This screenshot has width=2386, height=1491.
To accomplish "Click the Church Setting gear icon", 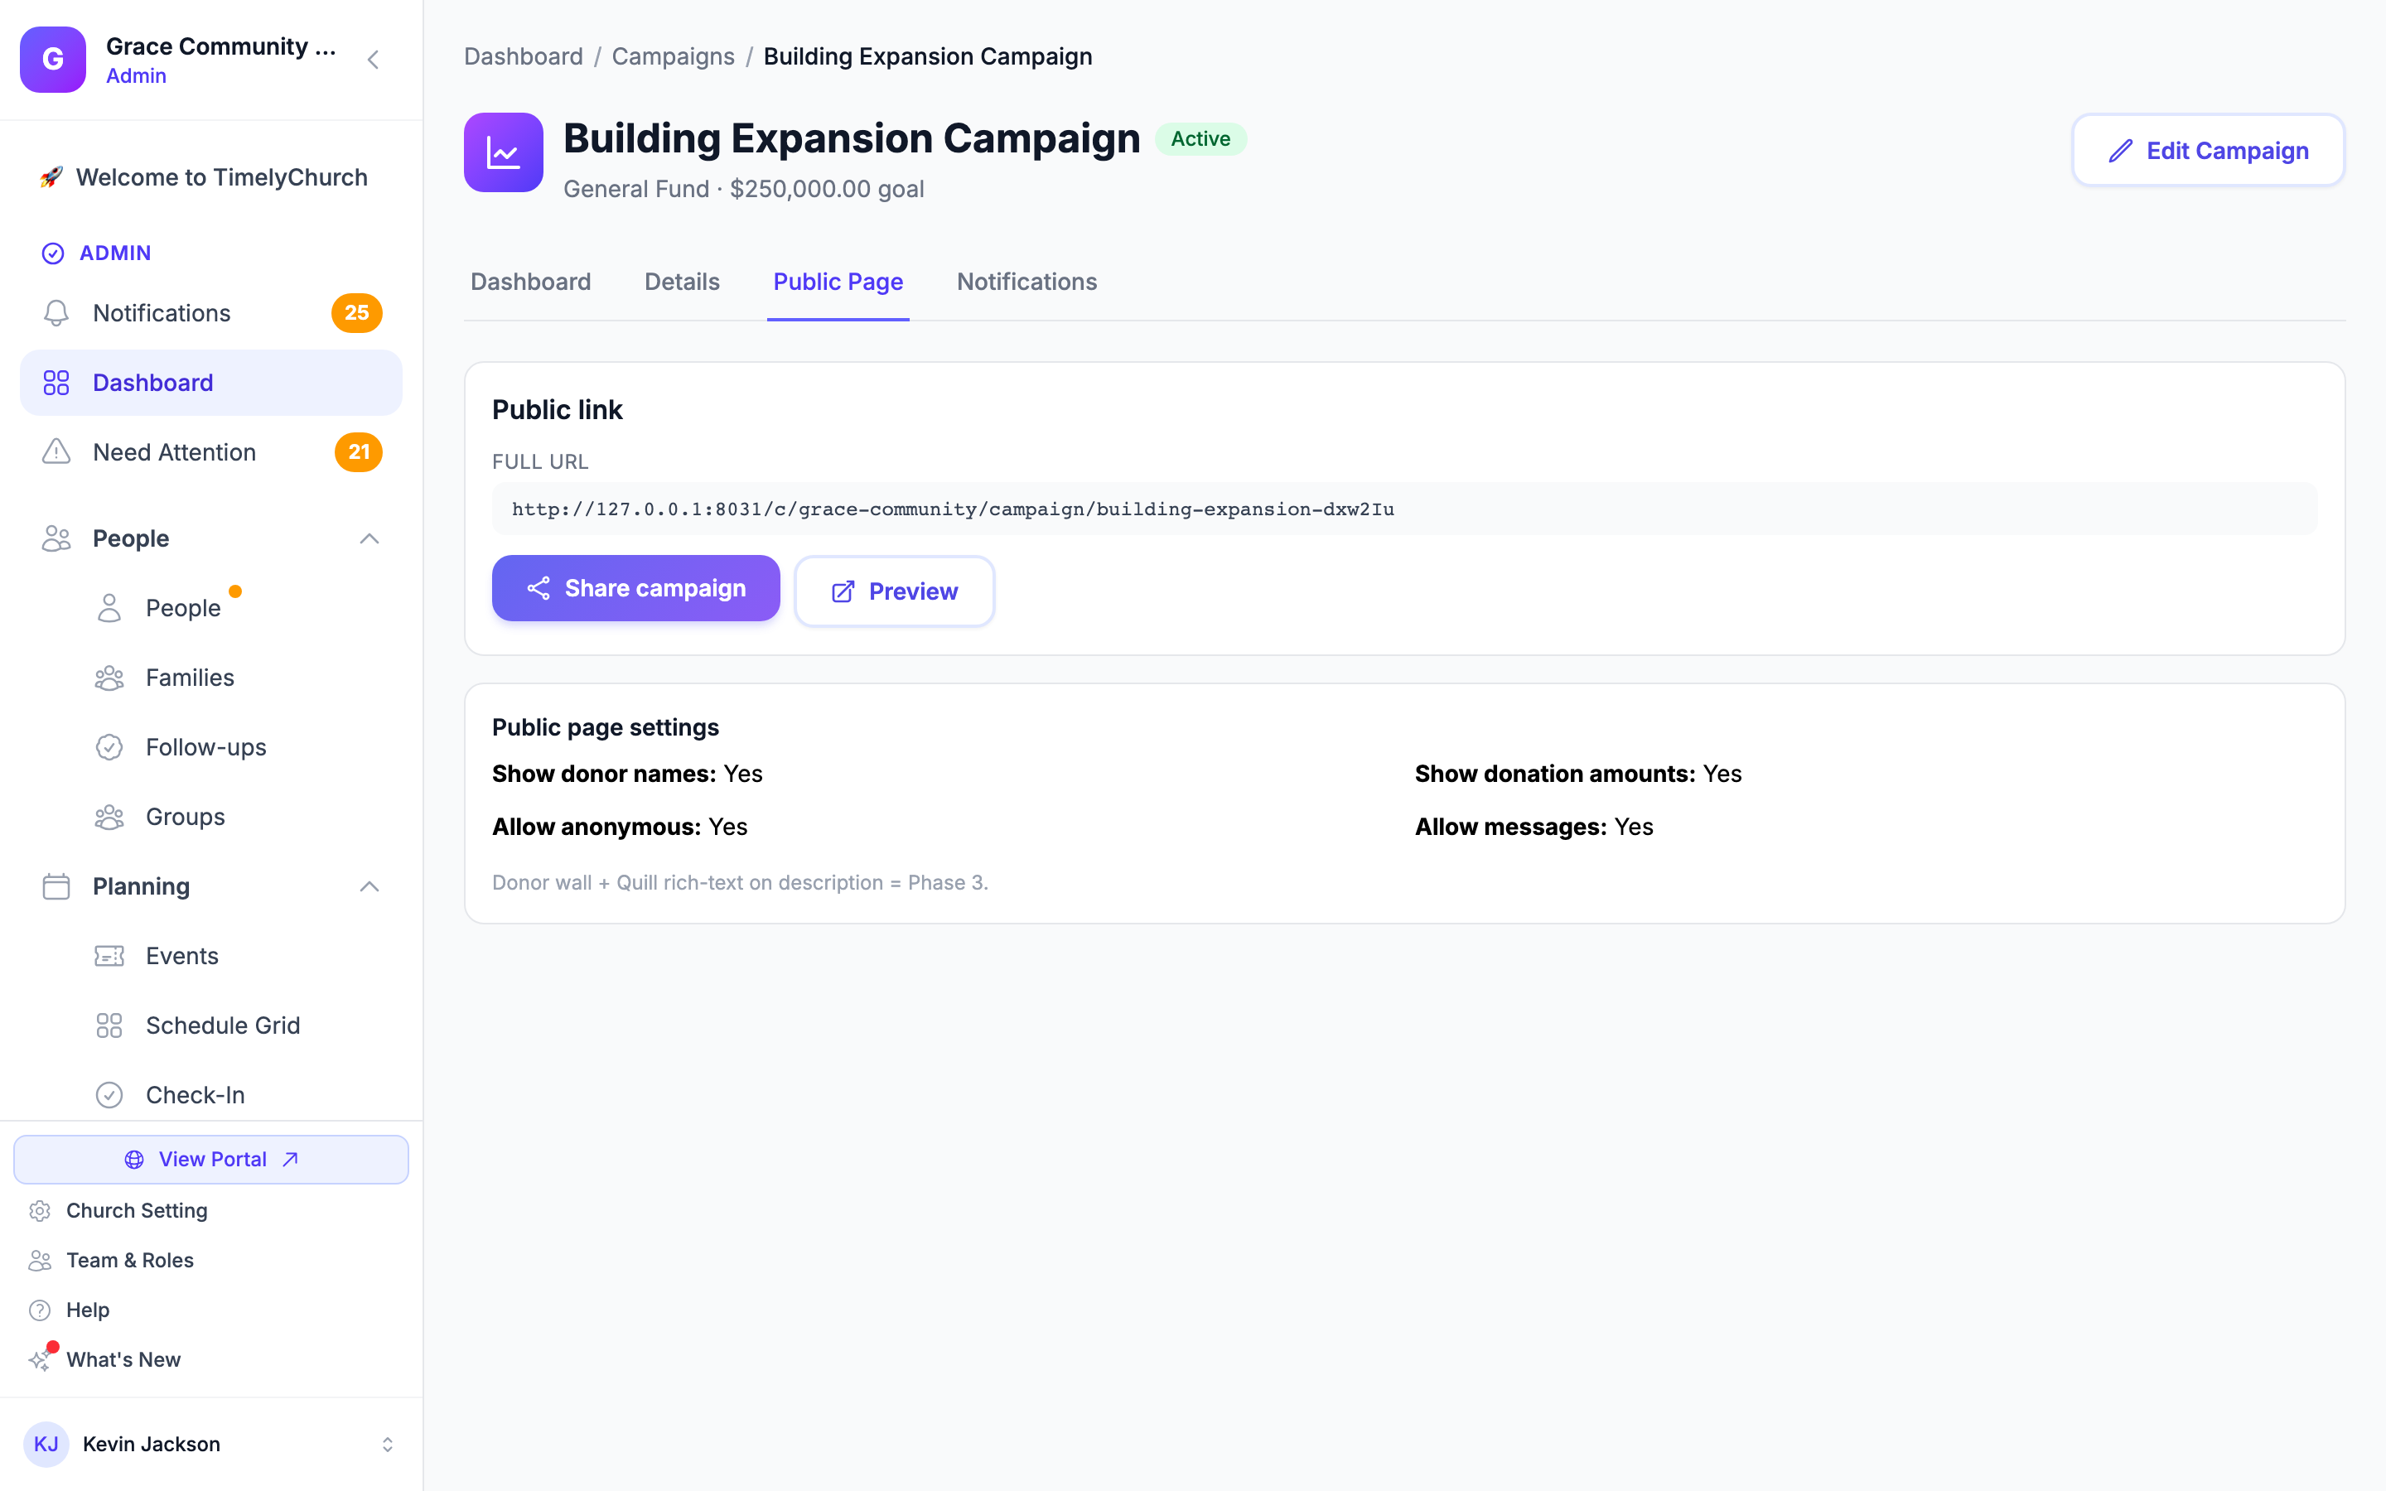I will tap(40, 1210).
